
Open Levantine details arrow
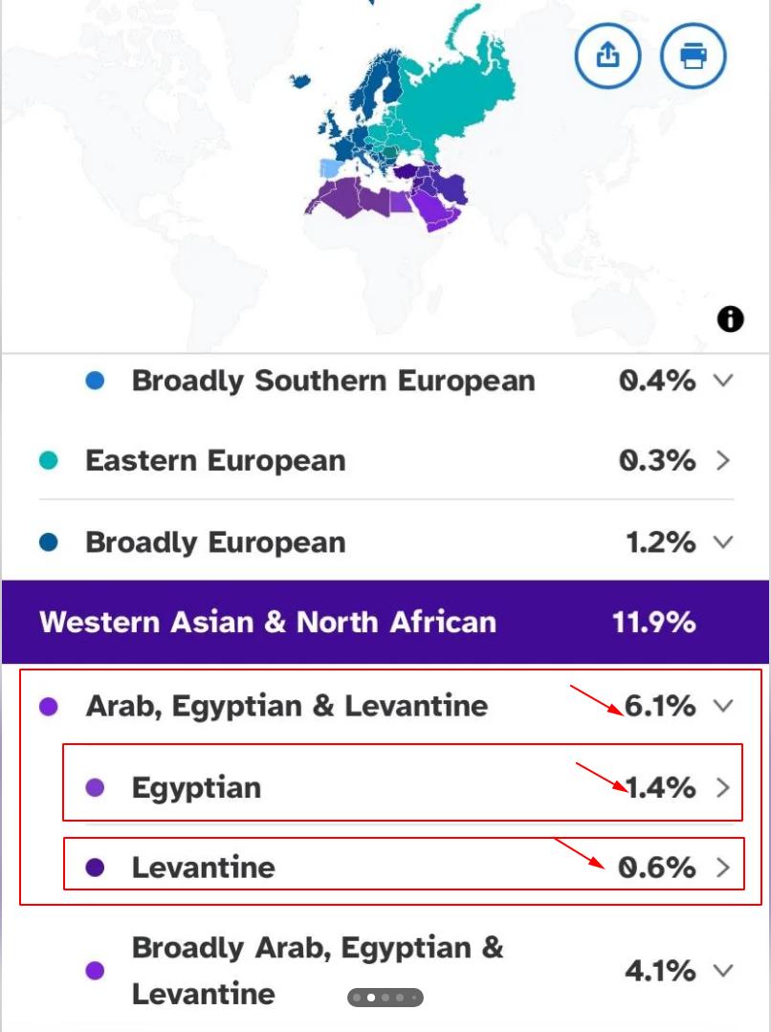tap(723, 867)
